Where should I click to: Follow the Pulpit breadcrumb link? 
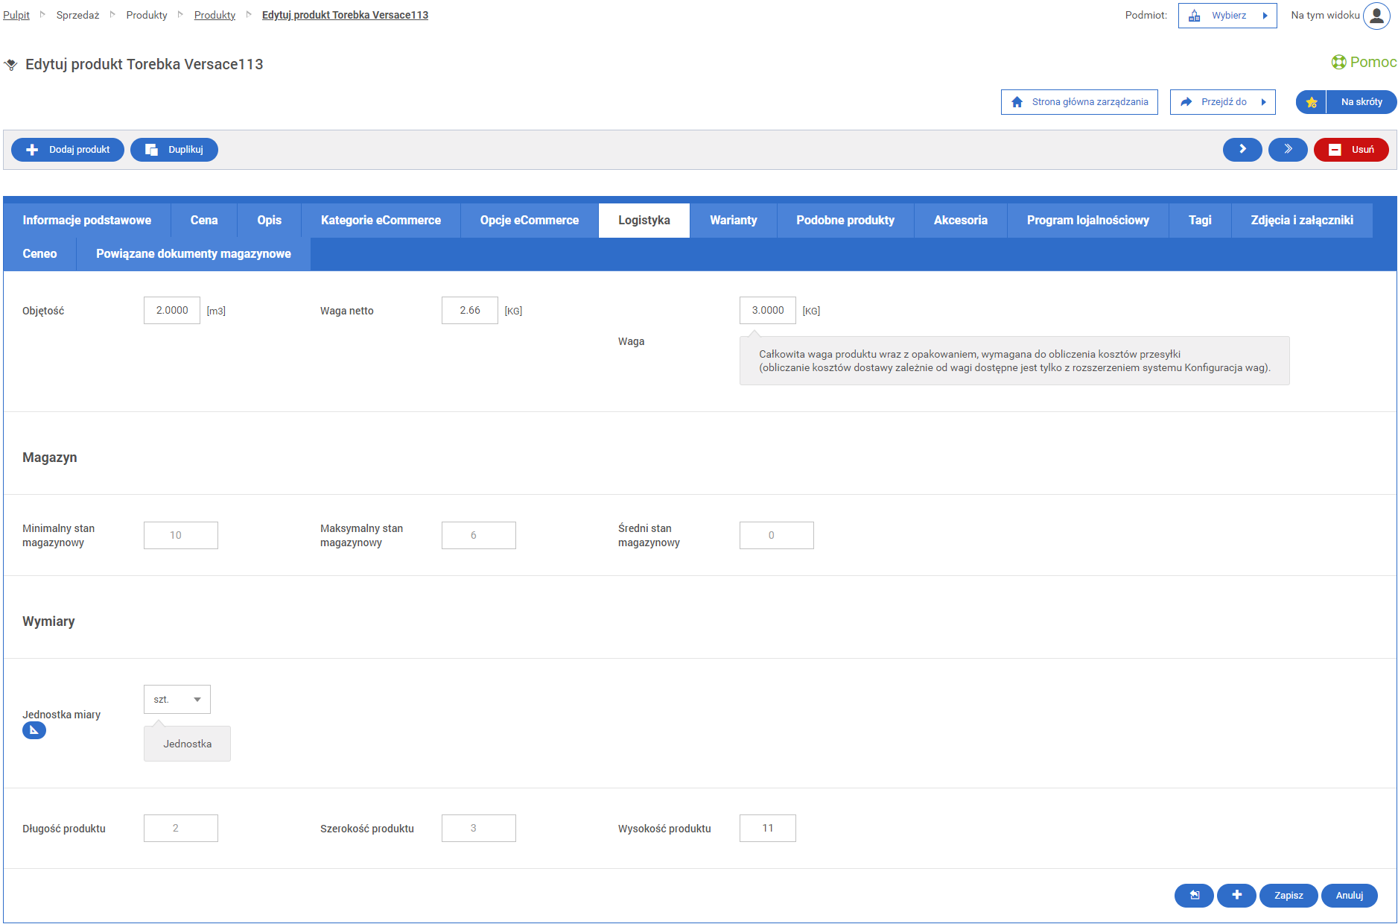coord(16,15)
